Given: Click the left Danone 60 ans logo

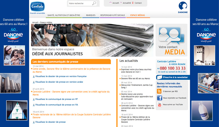Looking at the screenshot, I should point(13,35).
